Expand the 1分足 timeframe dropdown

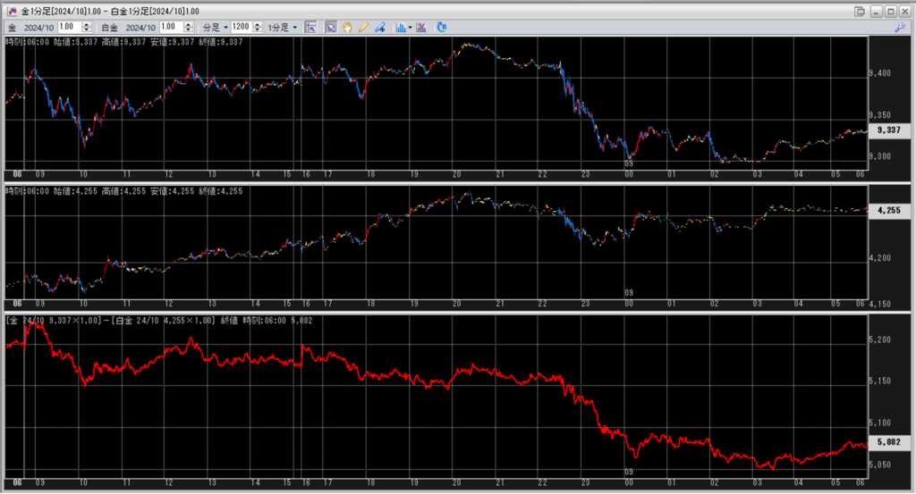point(283,28)
